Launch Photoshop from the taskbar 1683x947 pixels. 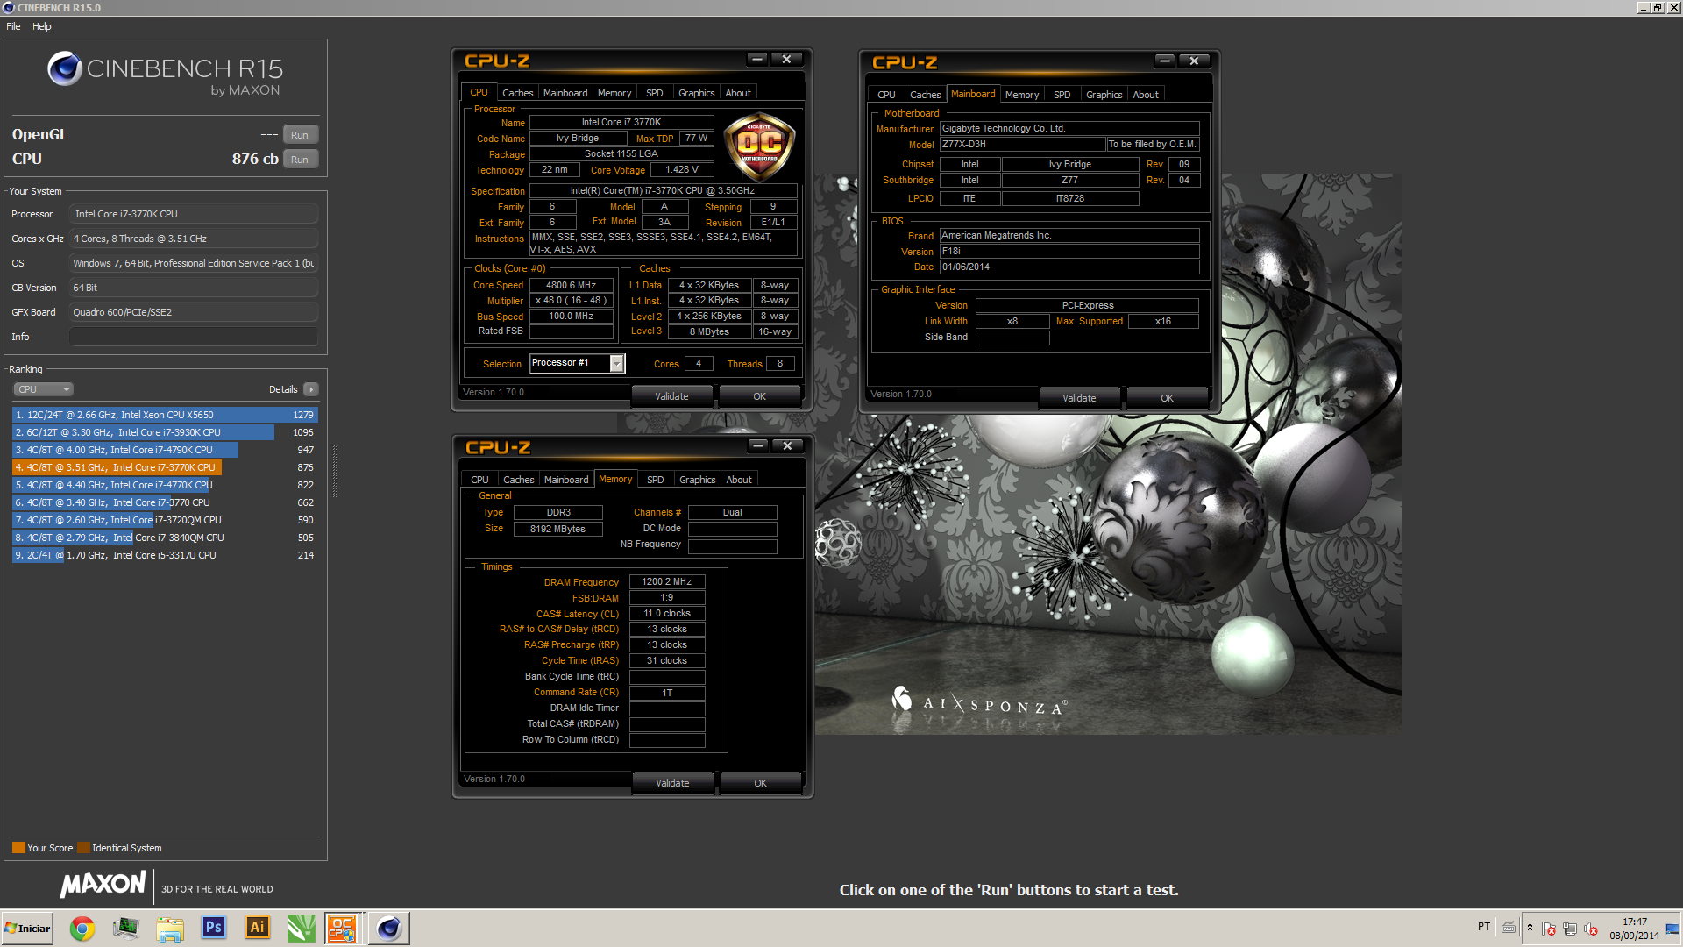(x=213, y=929)
